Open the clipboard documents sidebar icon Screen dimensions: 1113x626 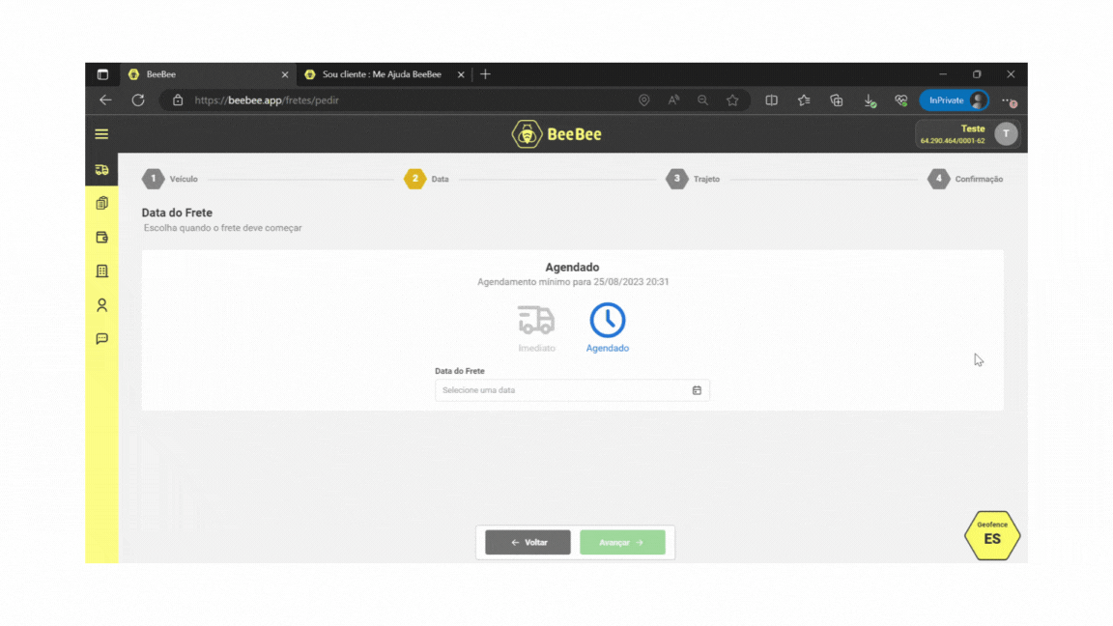coord(102,204)
